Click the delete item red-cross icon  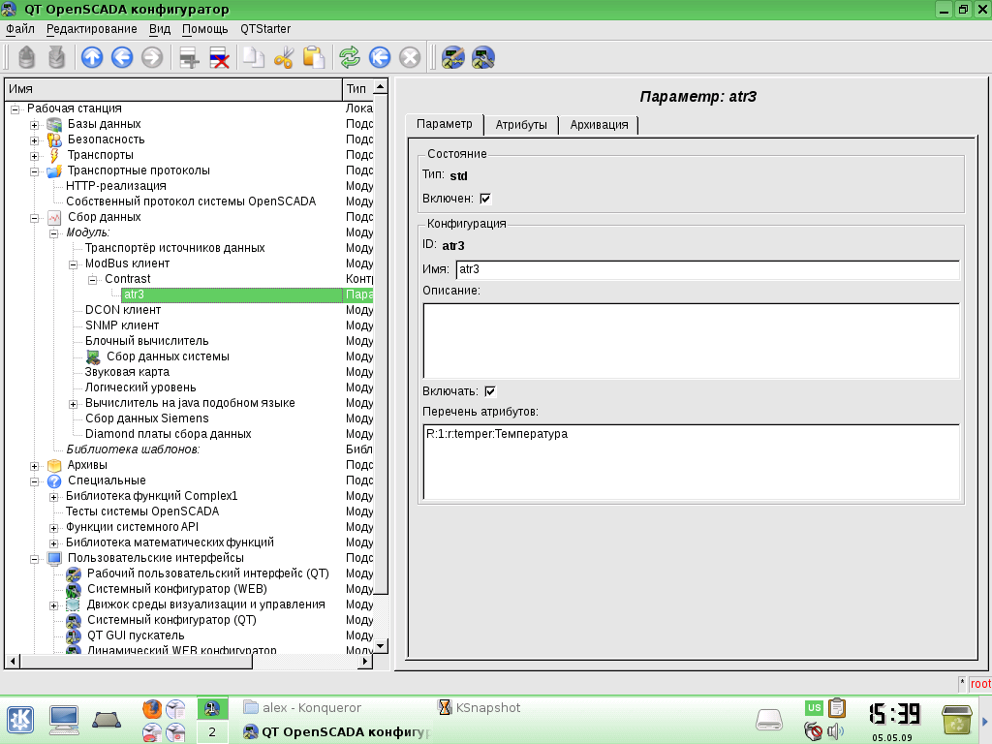(220, 58)
